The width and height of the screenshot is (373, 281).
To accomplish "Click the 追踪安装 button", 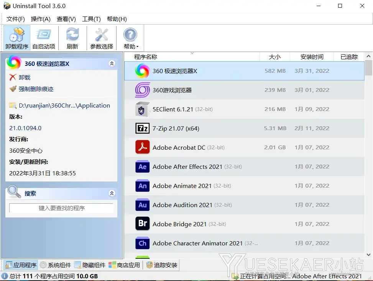I will 162,265.
